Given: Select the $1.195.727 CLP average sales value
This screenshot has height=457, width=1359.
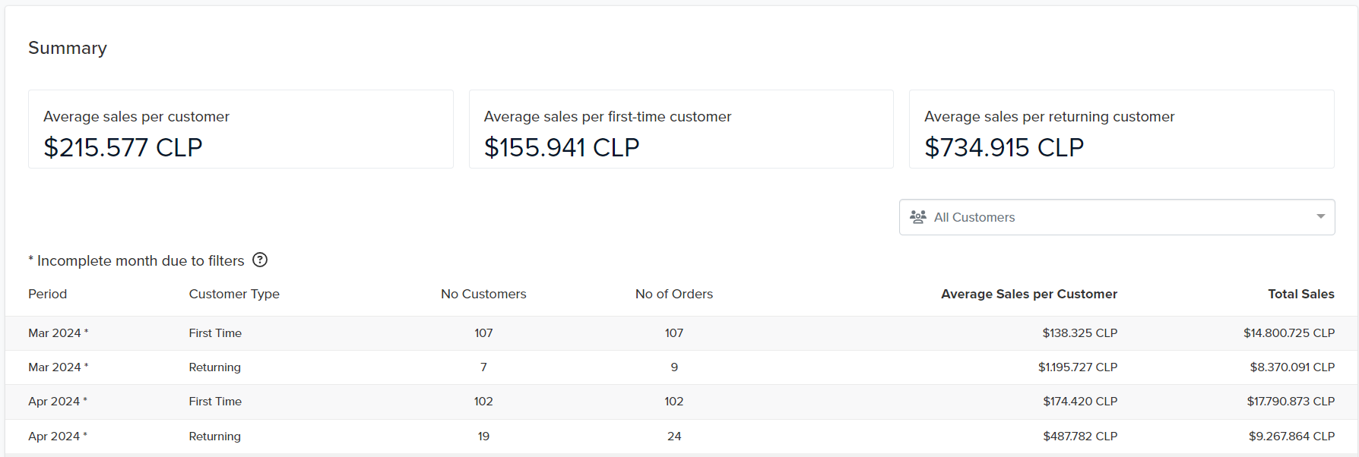Looking at the screenshot, I should (1077, 367).
